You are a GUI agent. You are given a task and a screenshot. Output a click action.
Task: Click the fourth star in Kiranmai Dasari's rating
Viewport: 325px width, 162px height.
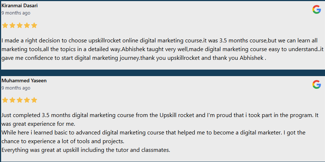[27, 25]
